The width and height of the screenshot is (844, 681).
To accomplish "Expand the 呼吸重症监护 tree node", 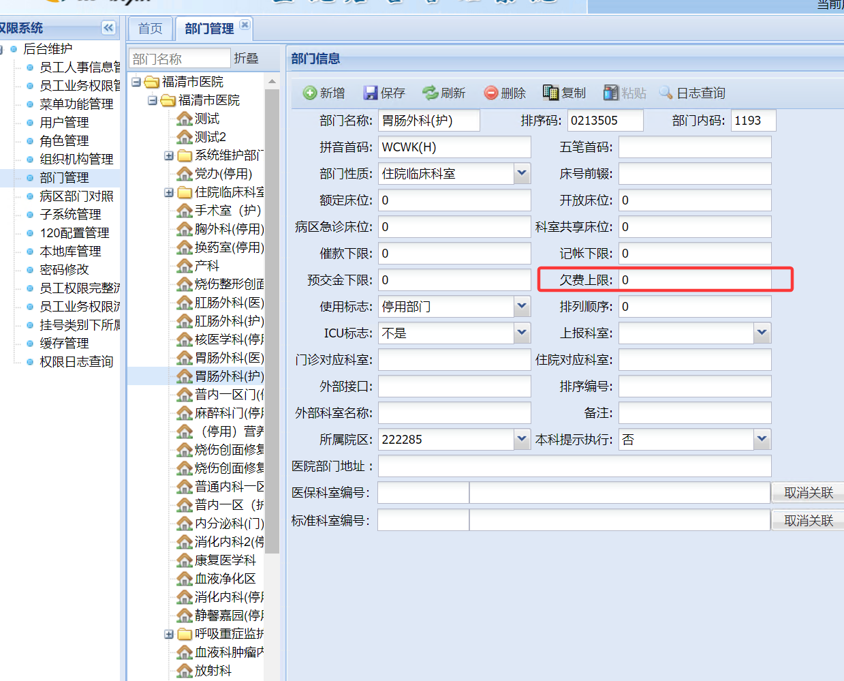I will [169, 634].
